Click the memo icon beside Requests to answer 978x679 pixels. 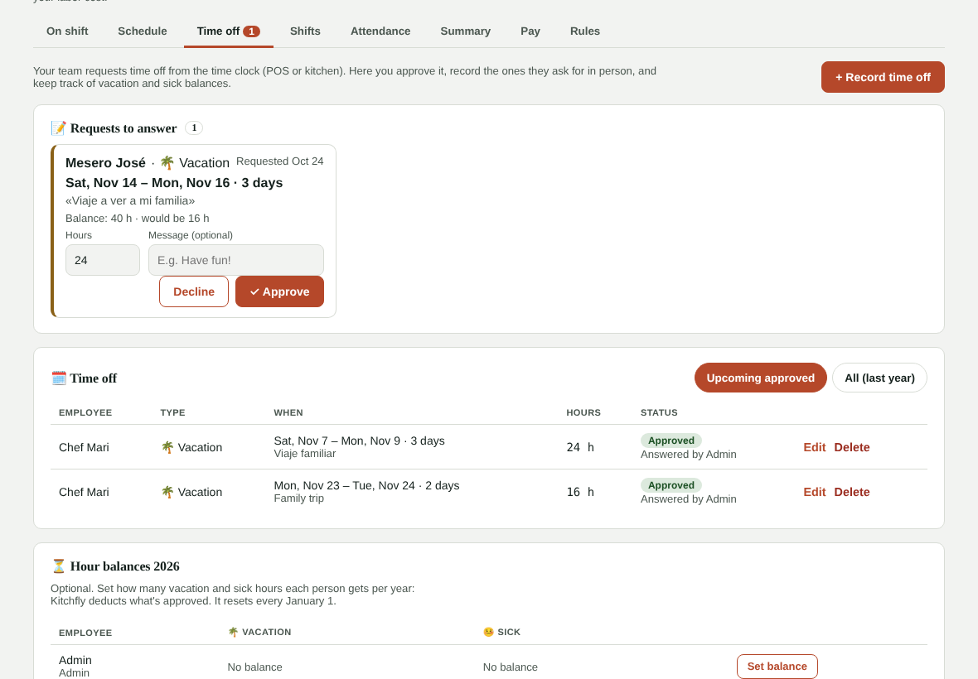(x=59, y=128)
